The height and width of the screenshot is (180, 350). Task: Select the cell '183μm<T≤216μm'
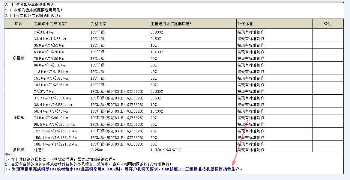pos(61,85)
